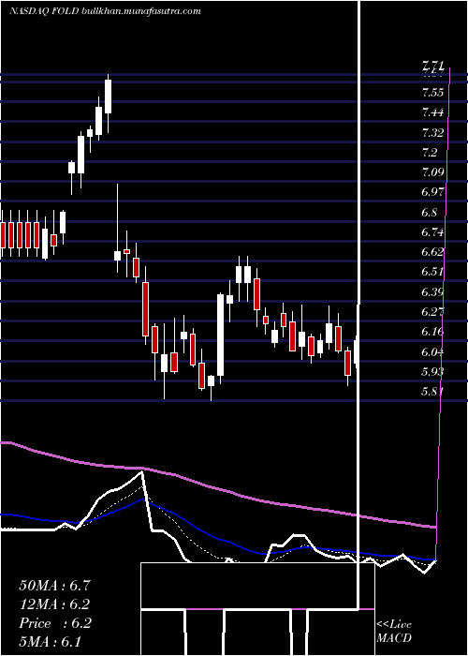Click the 7.55 price axis label
Viewport: 468px width, 656px height.
tap(432, 93)
